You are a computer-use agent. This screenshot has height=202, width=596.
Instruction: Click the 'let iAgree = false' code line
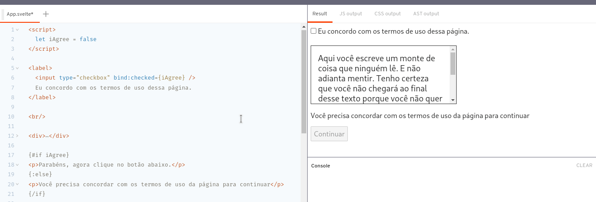click(66, 39)
